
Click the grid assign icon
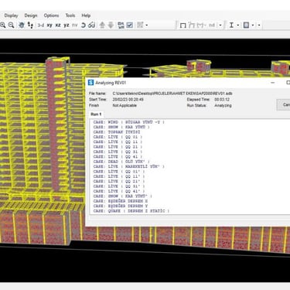(x=140, y=25)
